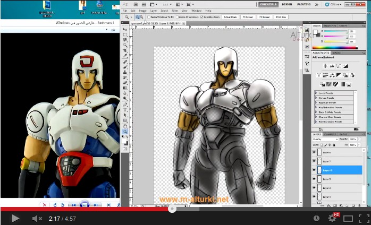Select the Path Selection tool

click(125, 115)
